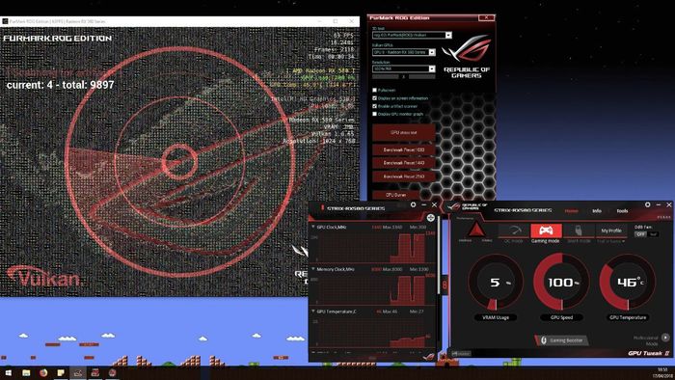The width and height of the screenshot is (675, 380).
Task: Switch to the Home tab in GPU Tweak
Action: (x=572, y=211)
